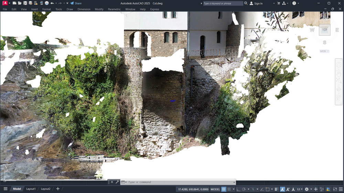Toggle annotation objects visibility icon
The image size is (344, 193).
(282, 189)
